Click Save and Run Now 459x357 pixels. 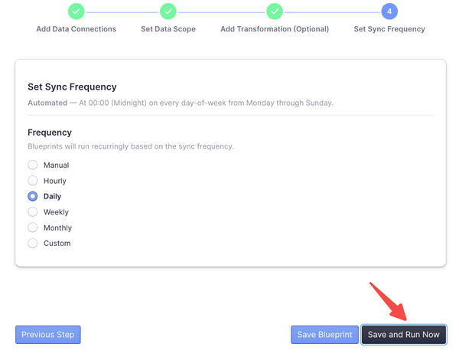(404, 335)
